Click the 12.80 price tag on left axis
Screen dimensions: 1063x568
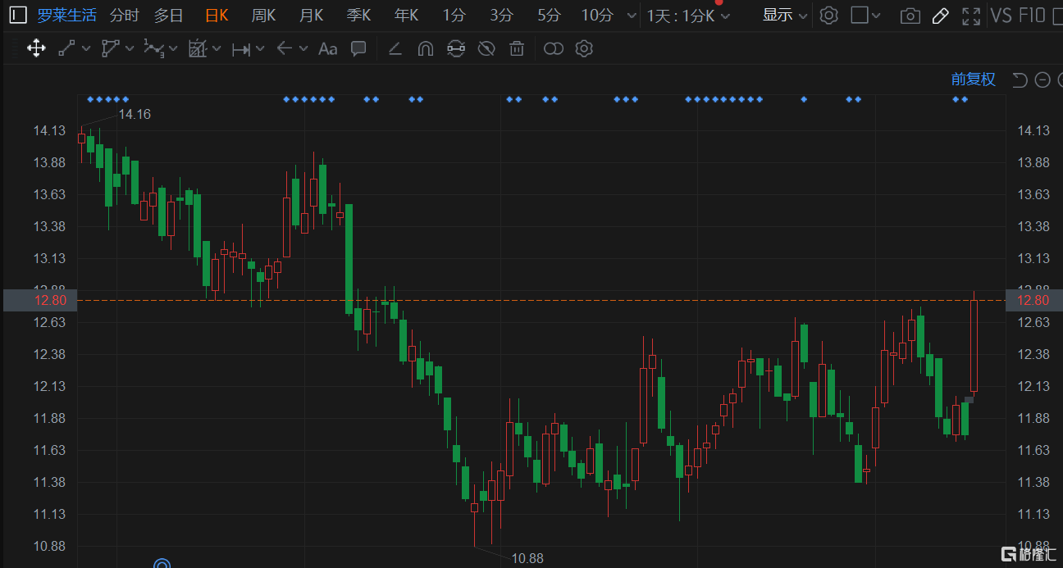pyautogui.click(x=39, y=300)
